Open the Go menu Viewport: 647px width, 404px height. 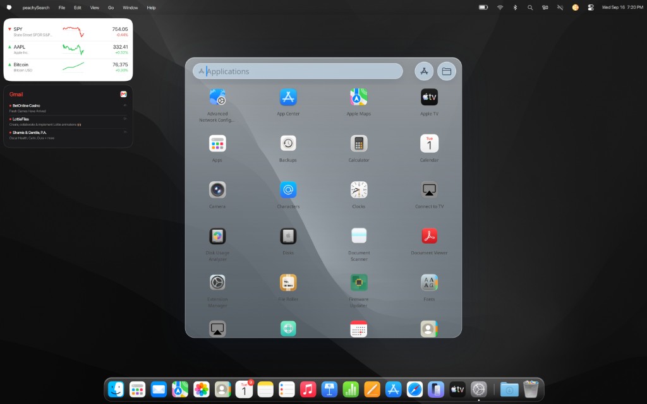coord(111,8)
